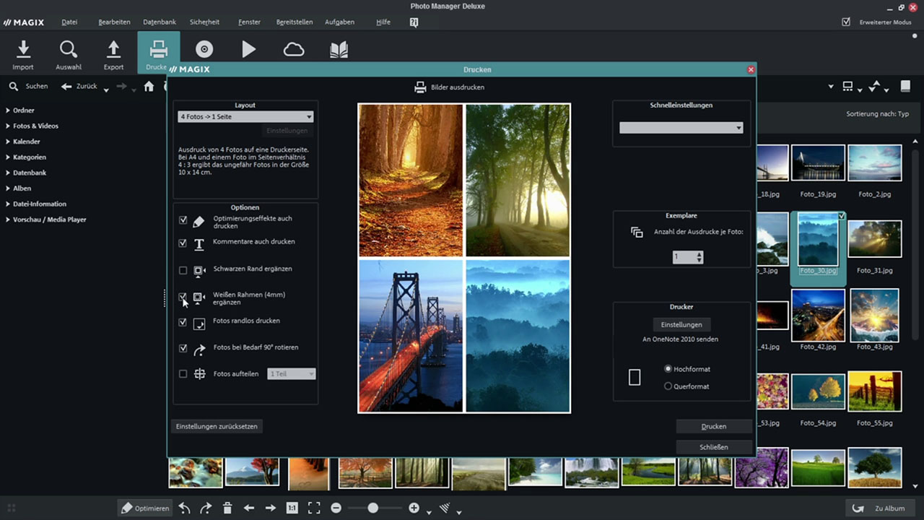This screenshot has height=520, width=924.
Task: Click the fullscreen icon in the bottom bar
Action: tap(314, 508)
